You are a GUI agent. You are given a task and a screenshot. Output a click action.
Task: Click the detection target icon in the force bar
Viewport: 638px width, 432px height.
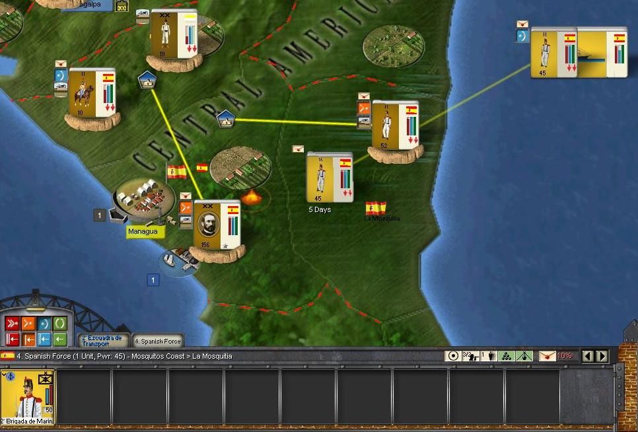coord(453,356)
